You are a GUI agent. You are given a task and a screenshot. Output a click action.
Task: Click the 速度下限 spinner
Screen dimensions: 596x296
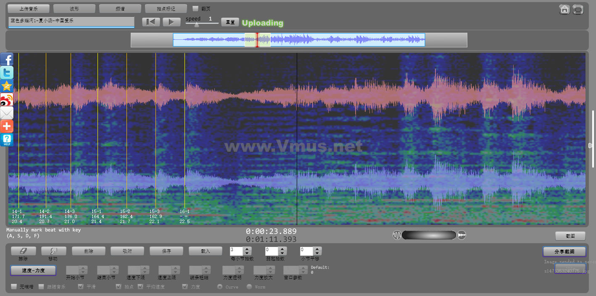click(x=138, y=270)
